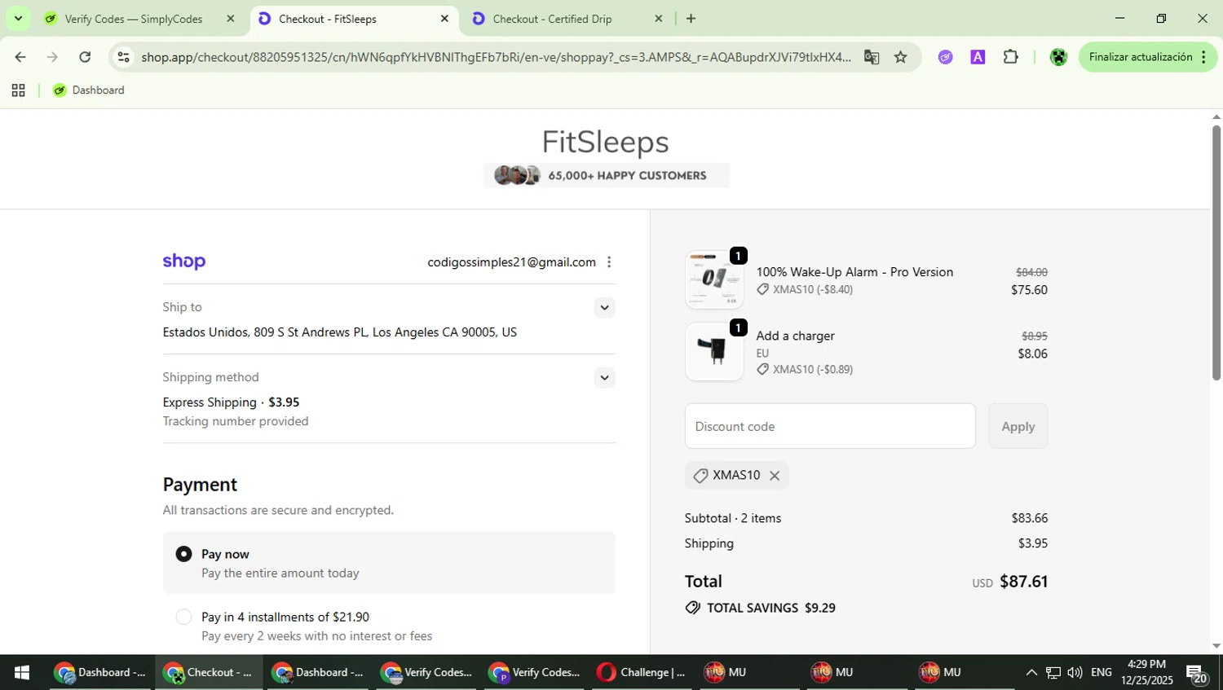Screen dimensions: 1223x690
Task: Open the apps grid in bookmarks bar
Action: coord(18,90)
